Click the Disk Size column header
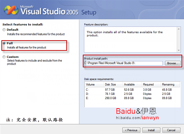The image size is (184, 134). tap(113, 85)
